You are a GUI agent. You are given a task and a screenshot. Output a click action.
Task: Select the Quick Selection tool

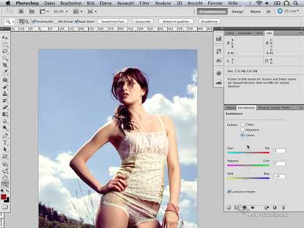[5, 58]
